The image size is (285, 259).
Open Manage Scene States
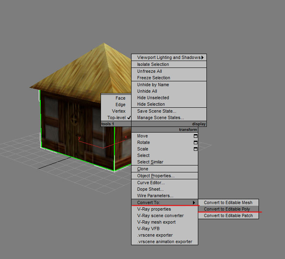[169, 118]
